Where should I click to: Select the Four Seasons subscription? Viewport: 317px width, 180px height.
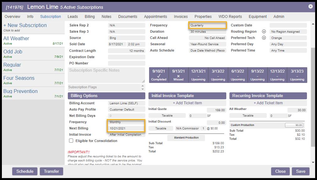click(x=19, y=78)
